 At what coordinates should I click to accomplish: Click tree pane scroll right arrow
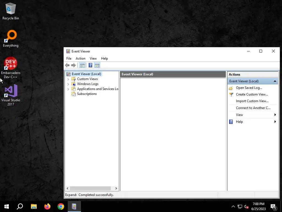click(116, 188)
